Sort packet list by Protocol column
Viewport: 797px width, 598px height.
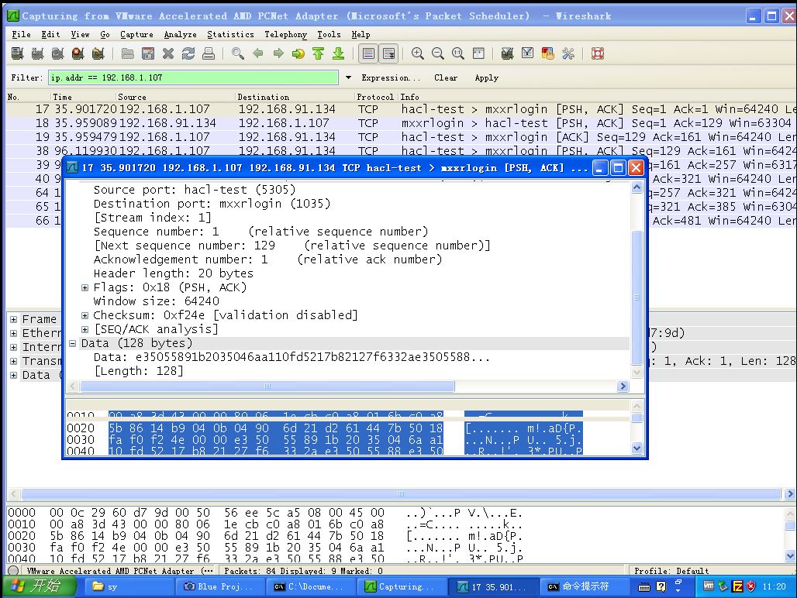pyautogui.click(x=375, y=97)
